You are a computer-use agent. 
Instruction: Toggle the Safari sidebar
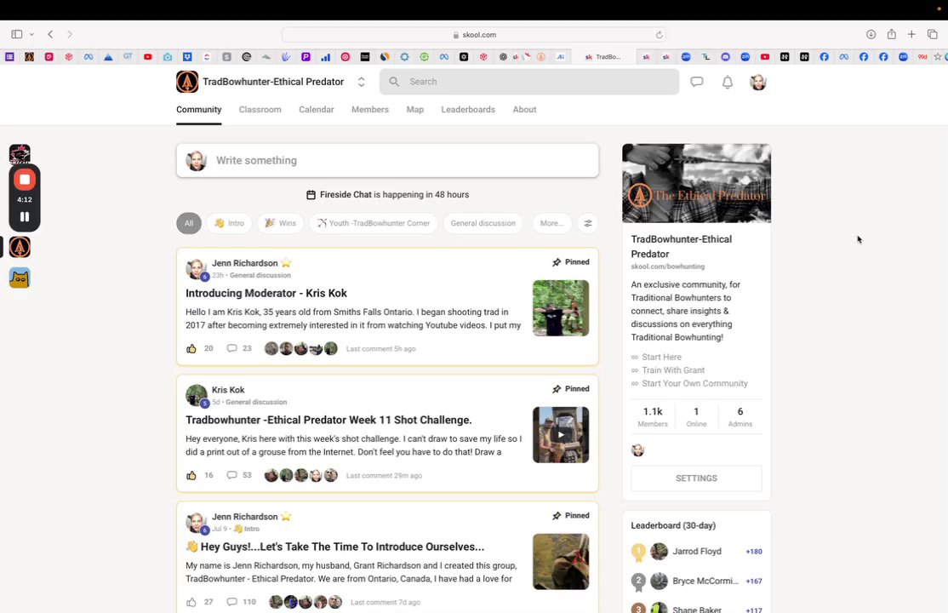point(17,35)
